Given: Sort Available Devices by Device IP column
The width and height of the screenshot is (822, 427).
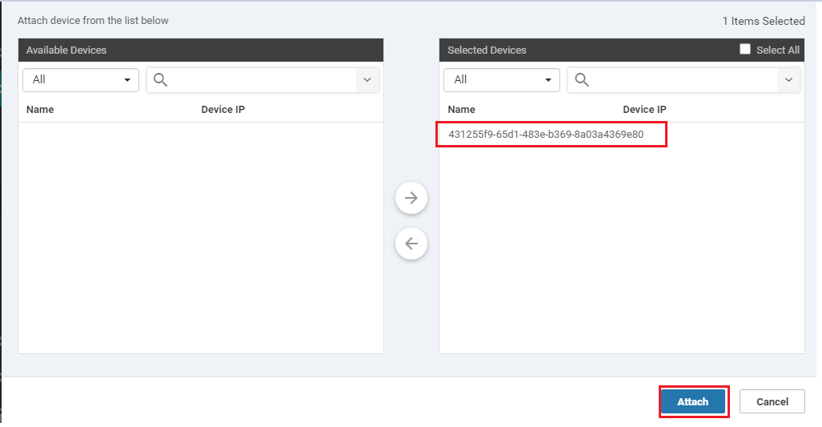Looking at the screenshot, I should (223, 110).
